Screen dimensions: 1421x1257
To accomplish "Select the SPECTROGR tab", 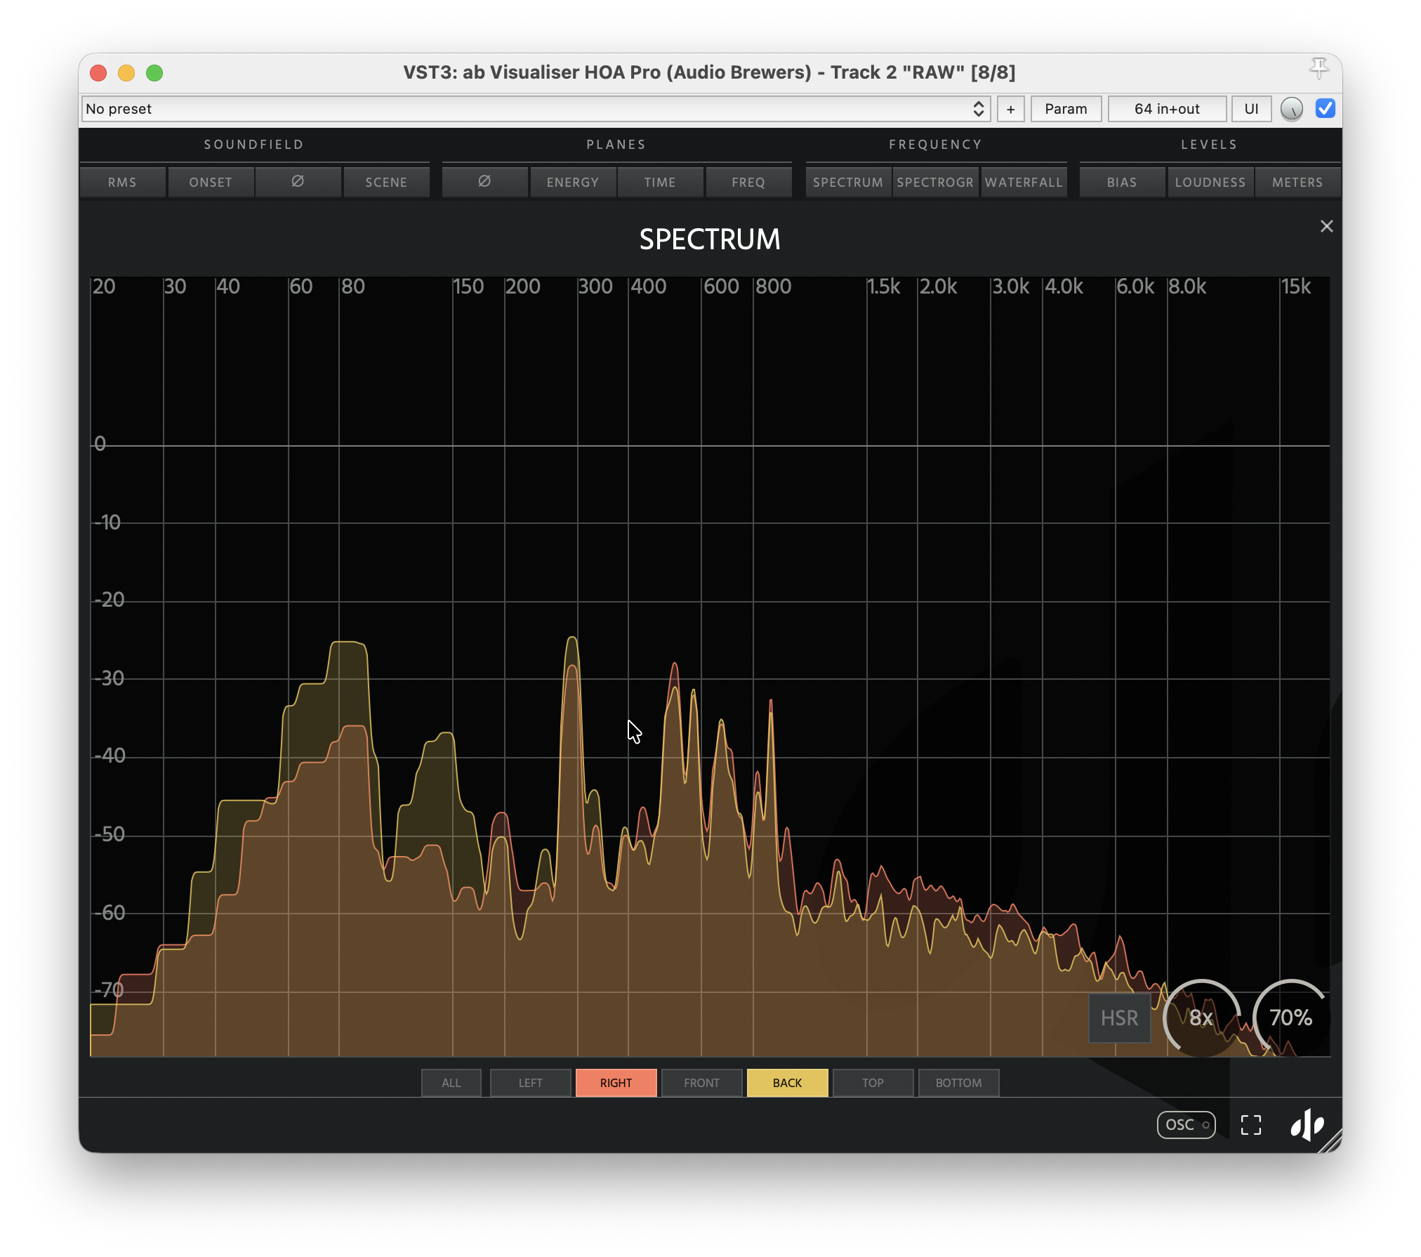I will [x=935, y=182].
